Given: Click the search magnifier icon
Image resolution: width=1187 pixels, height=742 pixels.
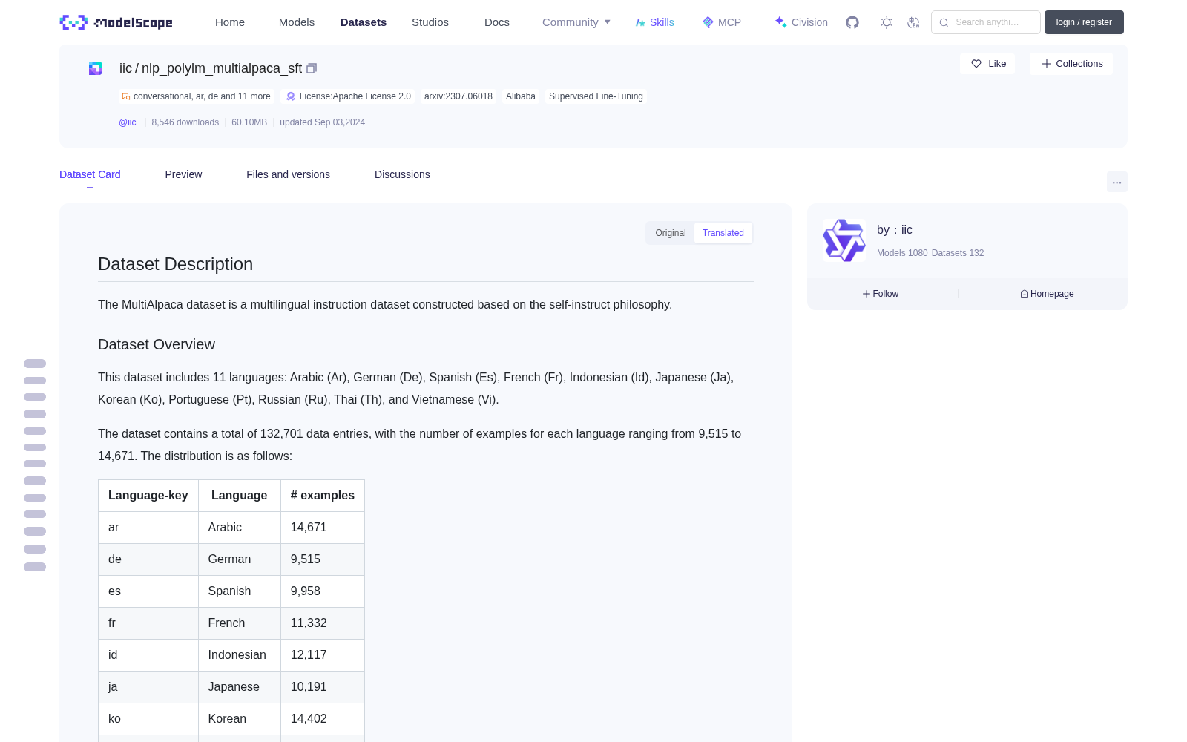Looking at the screenshot, I should [x=944, y=22].
